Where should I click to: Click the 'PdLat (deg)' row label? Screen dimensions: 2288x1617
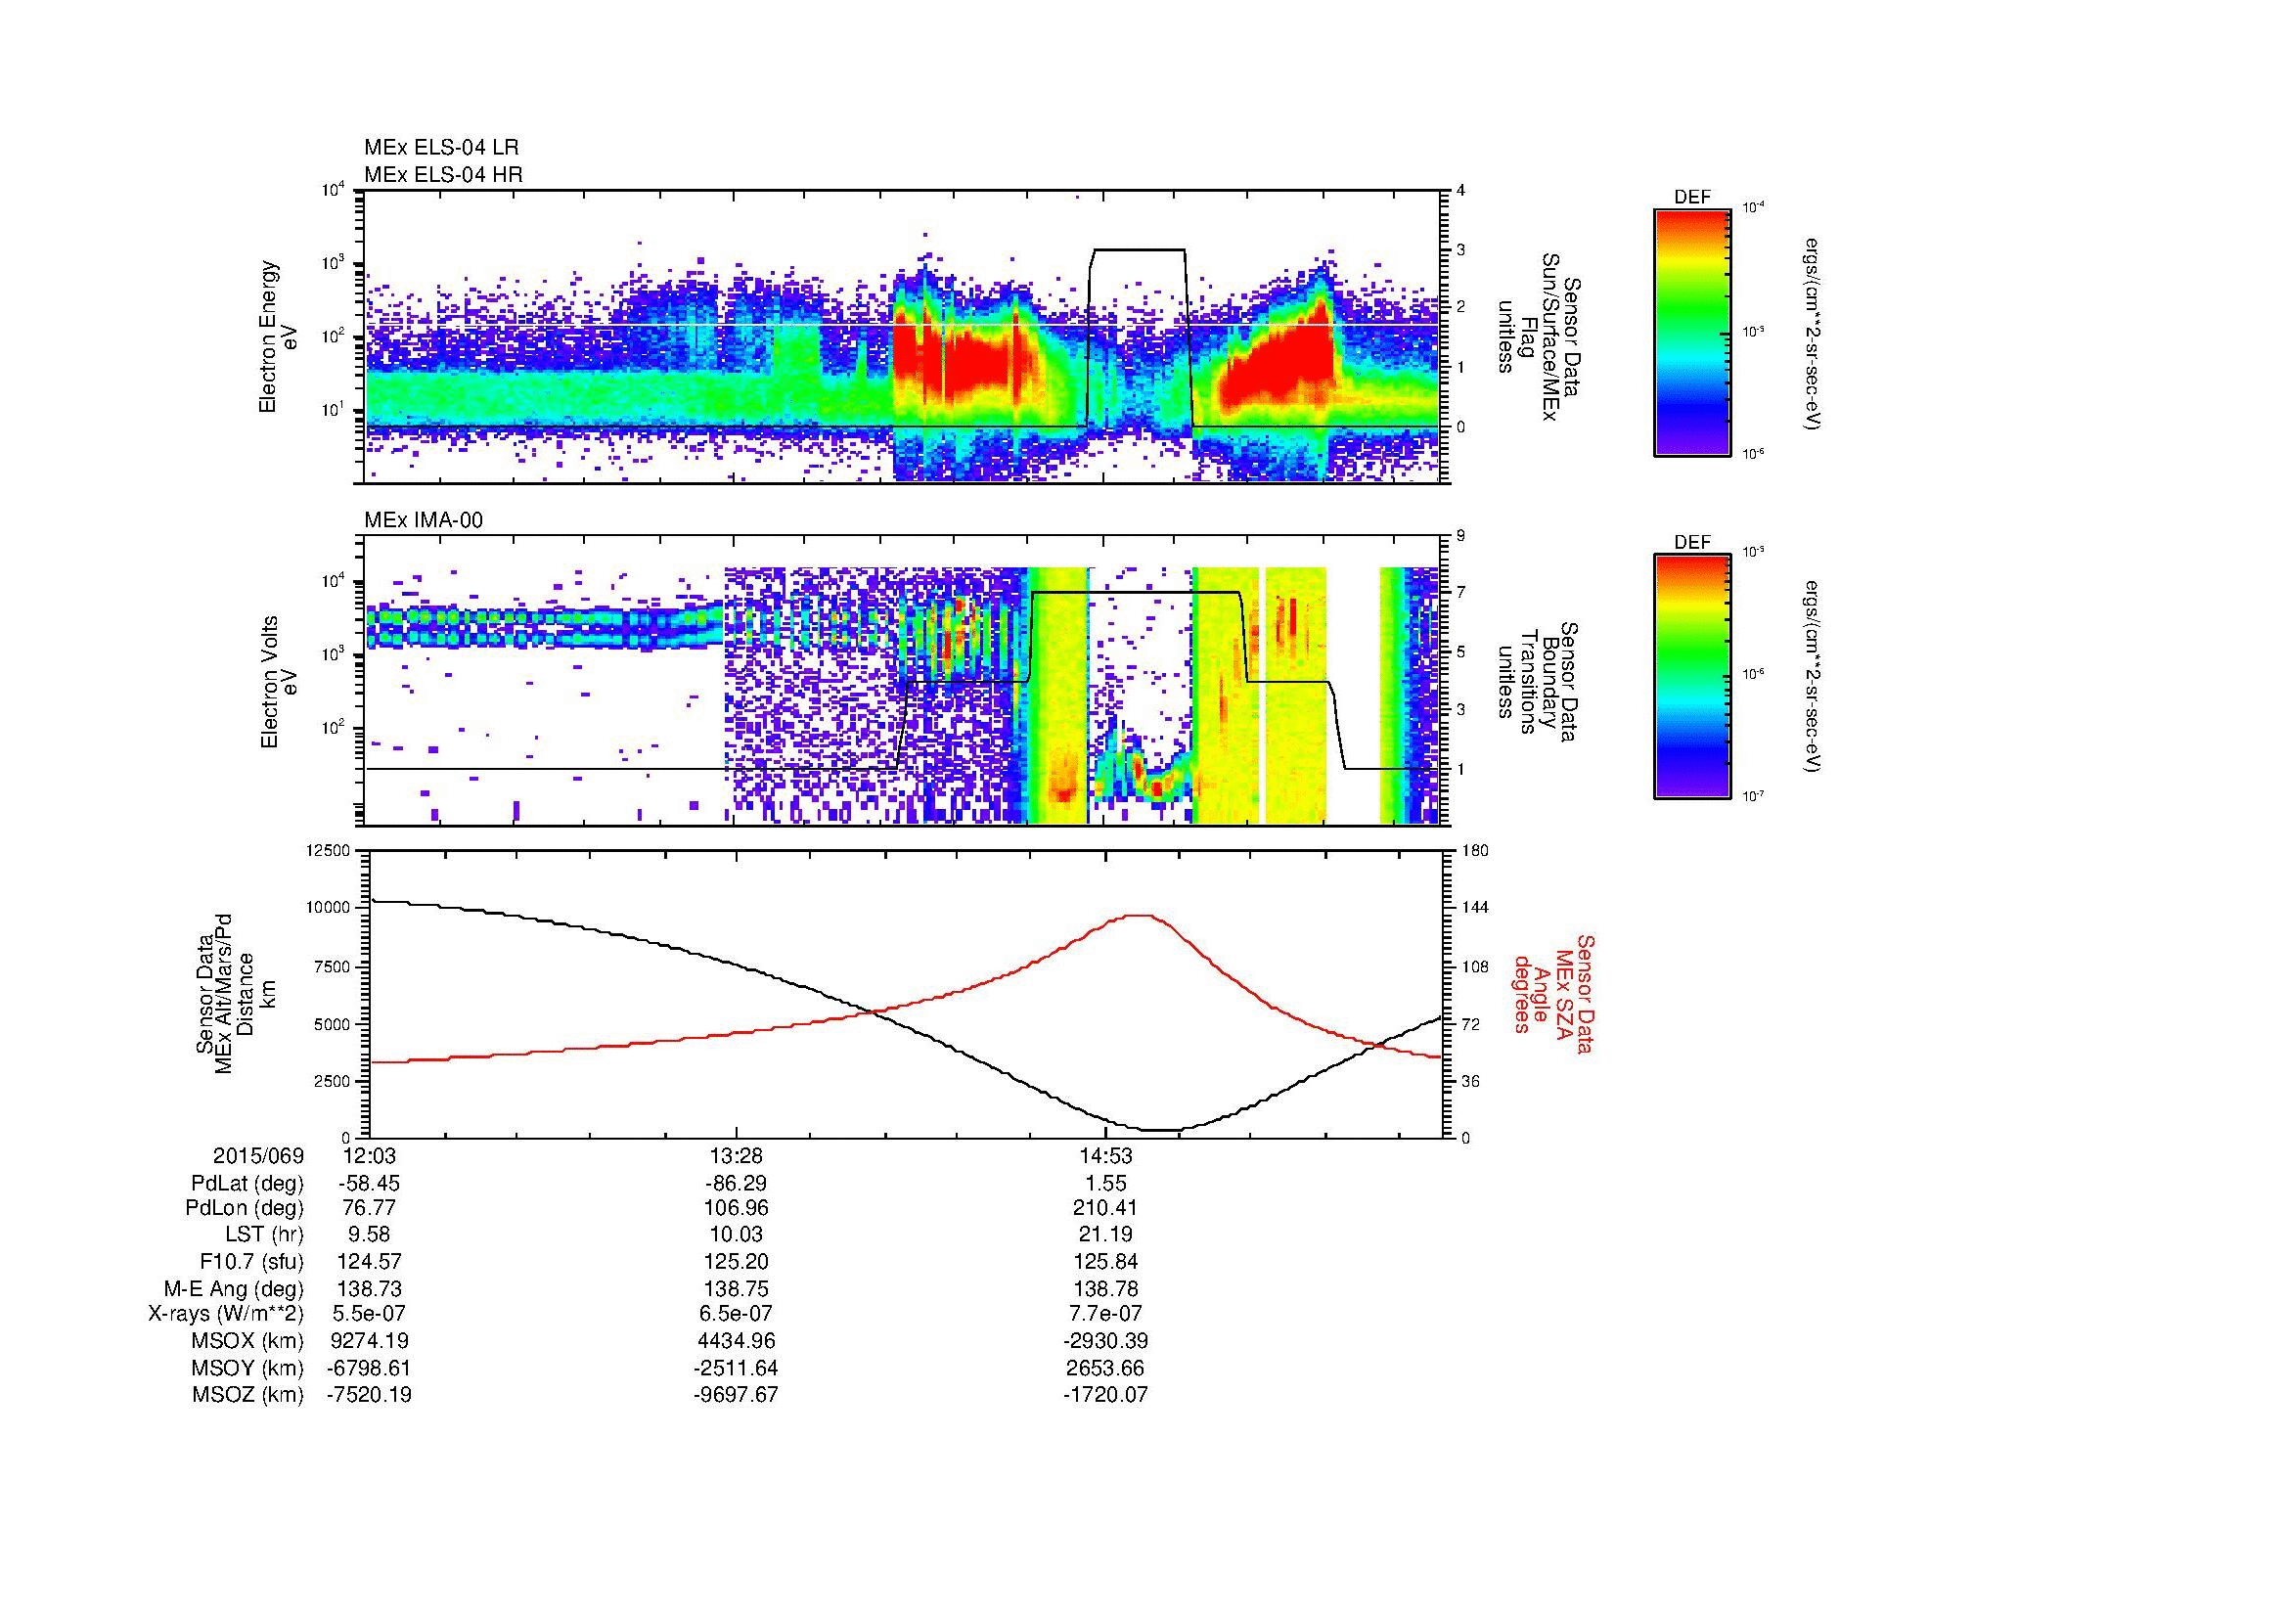tap(247, 1183)
